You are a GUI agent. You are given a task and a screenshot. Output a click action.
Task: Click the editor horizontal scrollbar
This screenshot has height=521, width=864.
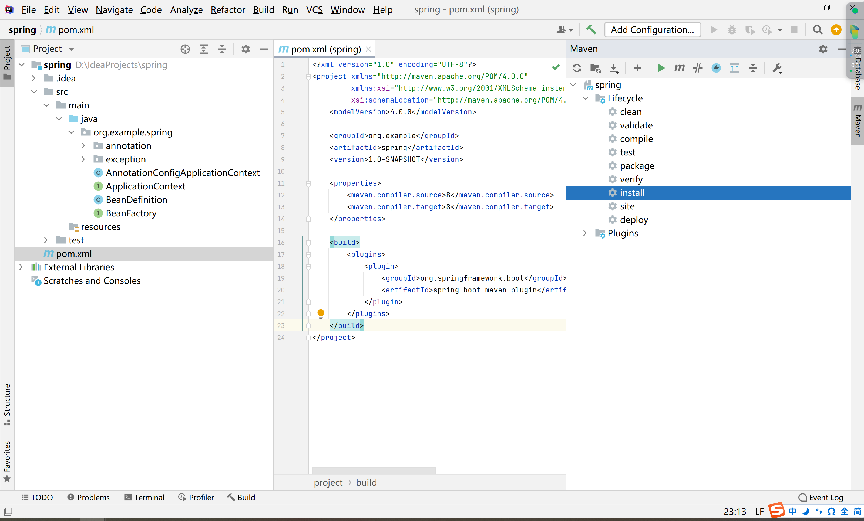[374, 471]
